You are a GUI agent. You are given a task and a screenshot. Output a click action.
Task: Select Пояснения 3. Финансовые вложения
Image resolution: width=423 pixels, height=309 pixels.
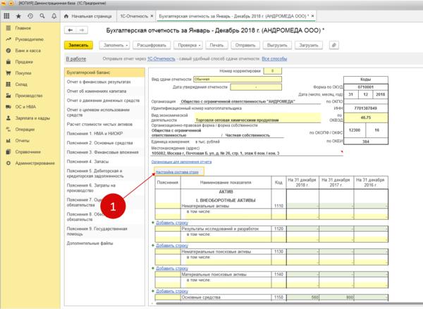[104, 152]
